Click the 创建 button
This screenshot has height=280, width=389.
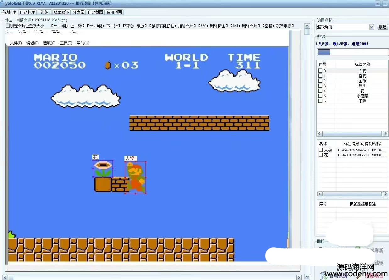[x=382, y=27]
